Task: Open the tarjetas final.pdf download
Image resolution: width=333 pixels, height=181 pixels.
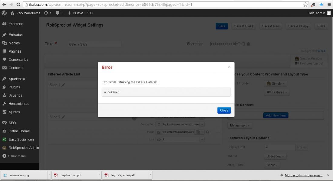Action: pos(75,175)
